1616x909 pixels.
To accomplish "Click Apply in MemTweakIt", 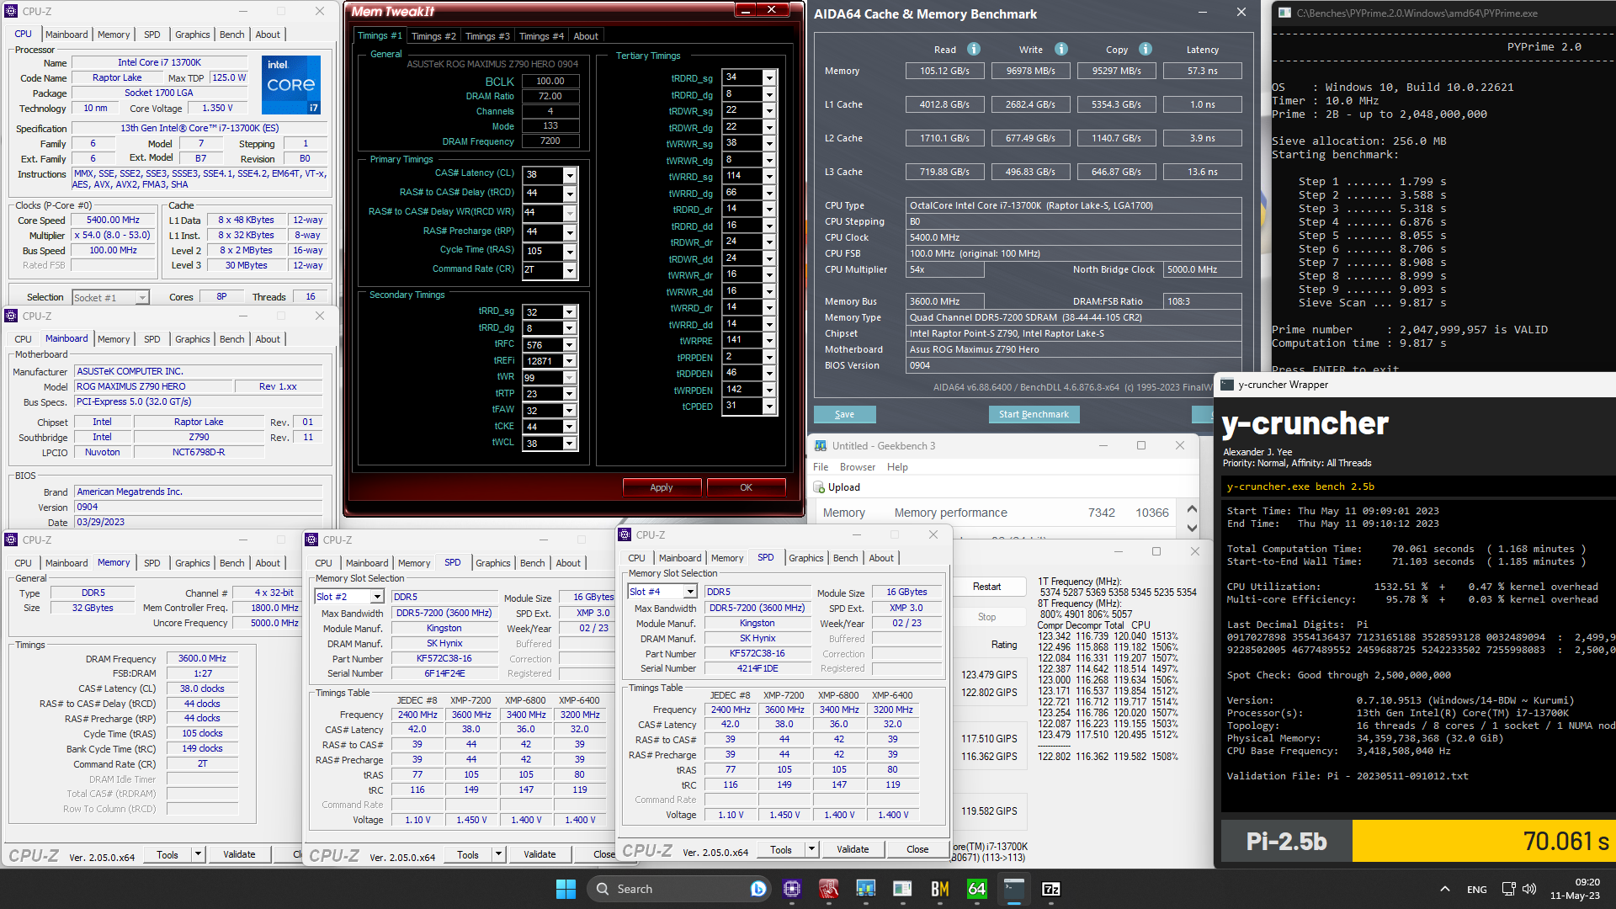I will [x=662, y=487].
